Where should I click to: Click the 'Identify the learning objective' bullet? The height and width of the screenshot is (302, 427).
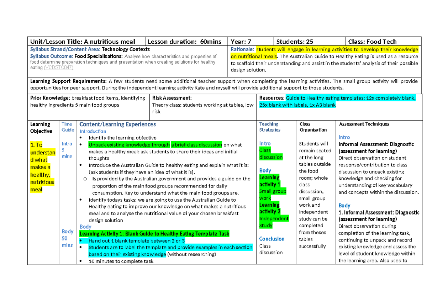[x=122, y=138]
